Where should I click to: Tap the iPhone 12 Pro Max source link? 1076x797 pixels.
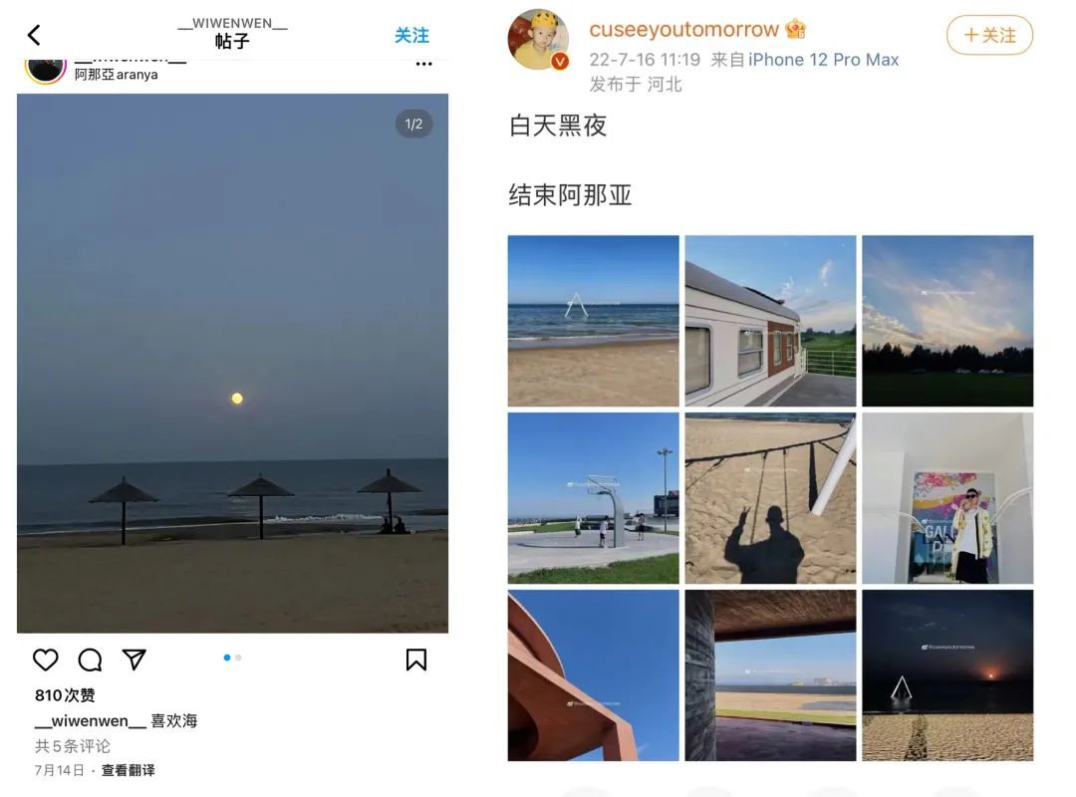click(824, 60)
